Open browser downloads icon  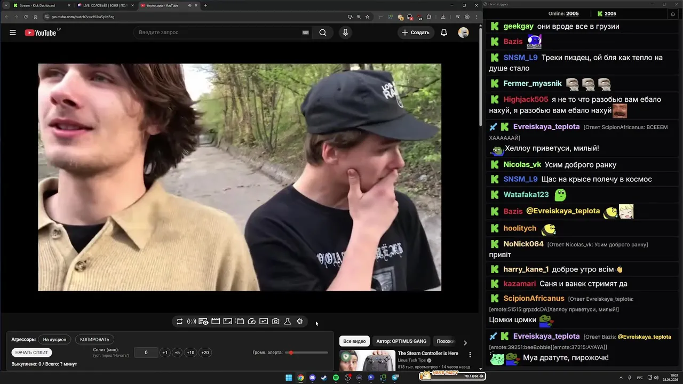point(443,17)
